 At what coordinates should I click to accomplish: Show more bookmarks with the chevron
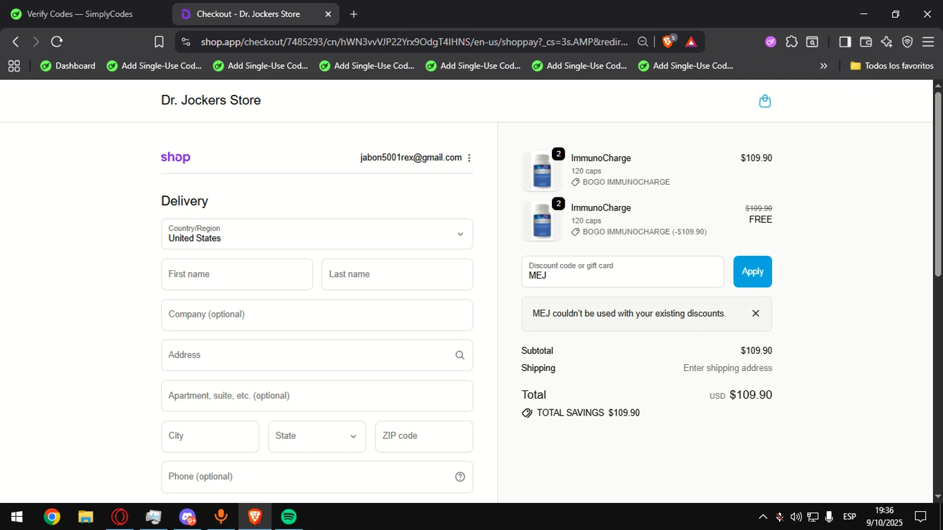tap(824, 66)
